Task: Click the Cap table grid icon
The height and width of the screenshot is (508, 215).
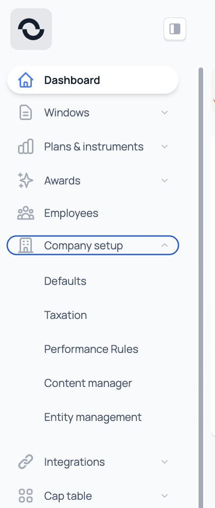Action: click(x=26, y=496)
